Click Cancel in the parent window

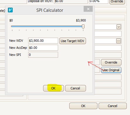click(x=113, y=106)
